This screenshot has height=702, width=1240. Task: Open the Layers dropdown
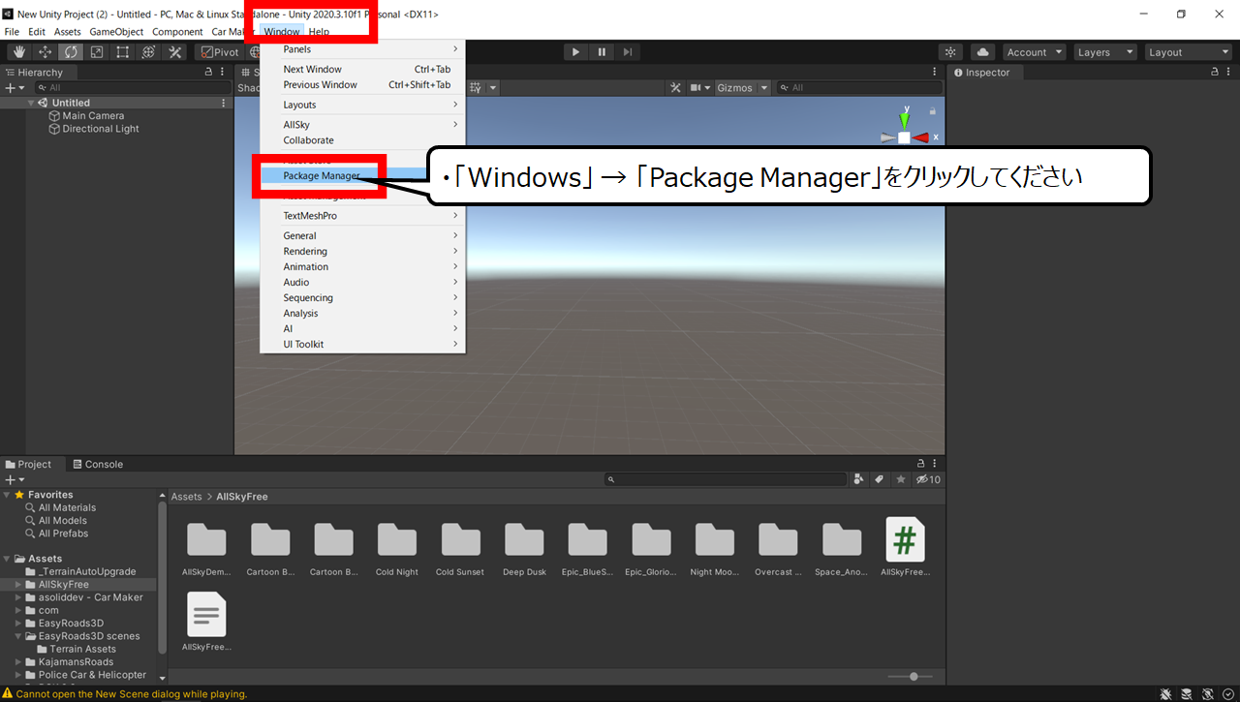pos(1104,52)
